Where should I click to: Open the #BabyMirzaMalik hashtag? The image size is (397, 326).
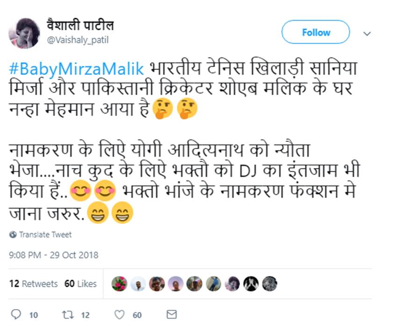tap(77, 69)
